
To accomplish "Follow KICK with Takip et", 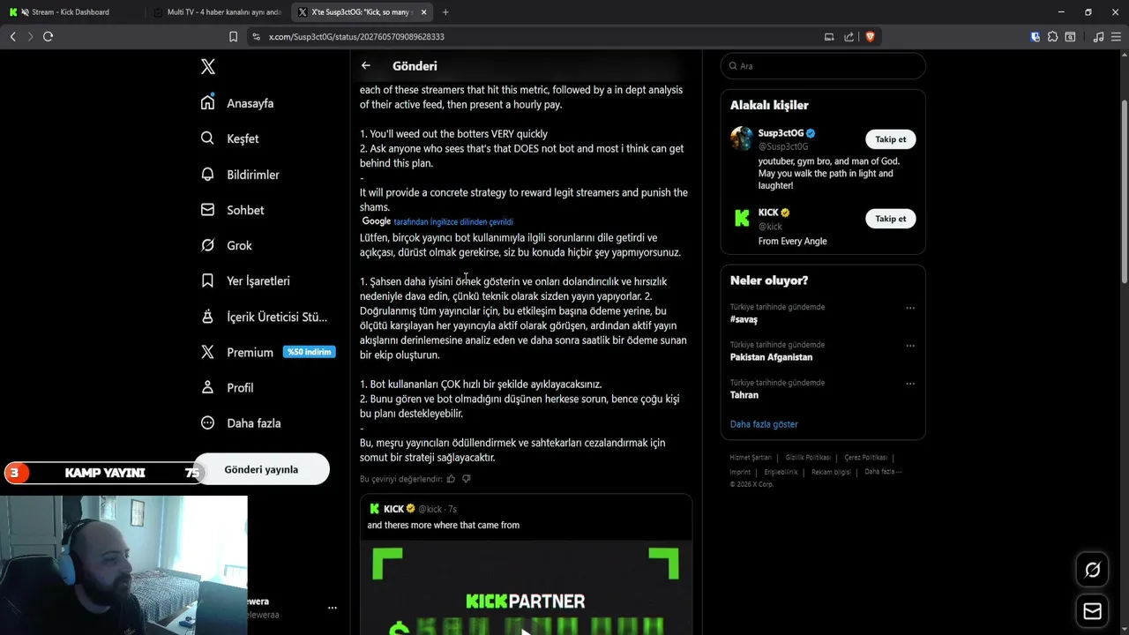I will point(890,219).
